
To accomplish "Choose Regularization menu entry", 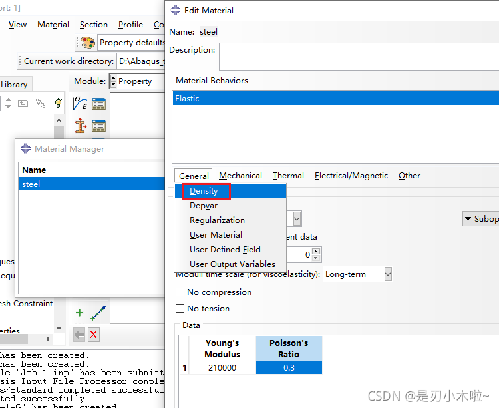I will (231, 220).
